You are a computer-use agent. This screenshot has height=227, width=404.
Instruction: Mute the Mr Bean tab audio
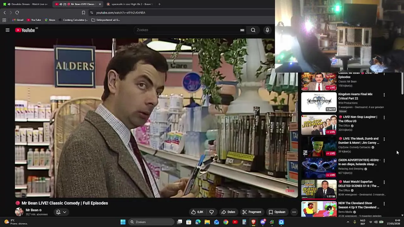click(x=61, y=4)
